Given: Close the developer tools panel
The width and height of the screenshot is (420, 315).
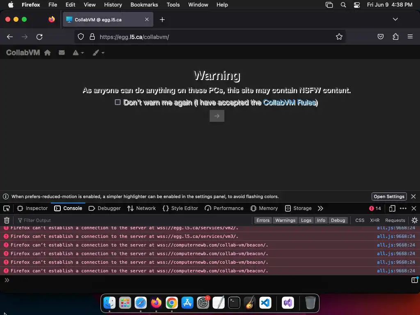Looking at the screenshot, I should pyautogui.click(x=414, y=208).
